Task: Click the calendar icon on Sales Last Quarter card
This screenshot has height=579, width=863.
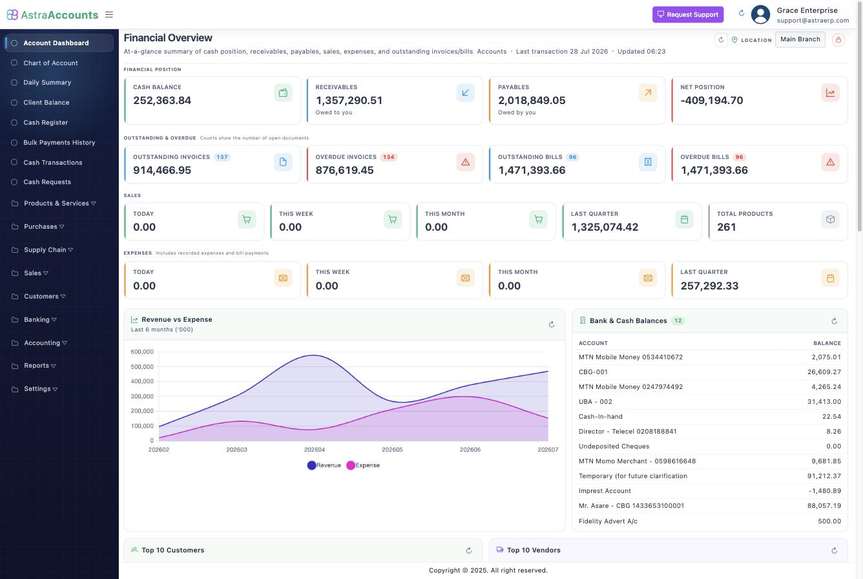Action: (684, 220)
